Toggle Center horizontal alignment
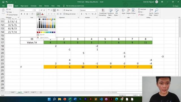Screen dimensions: 181x102 click(51, 14)
